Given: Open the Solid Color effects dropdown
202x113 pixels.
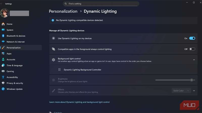Looking at the screenshot, I should tap(181, 91).
